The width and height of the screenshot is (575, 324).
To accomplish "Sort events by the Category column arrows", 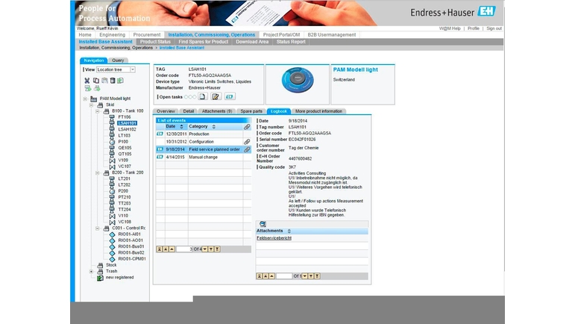I will (214, 127).
